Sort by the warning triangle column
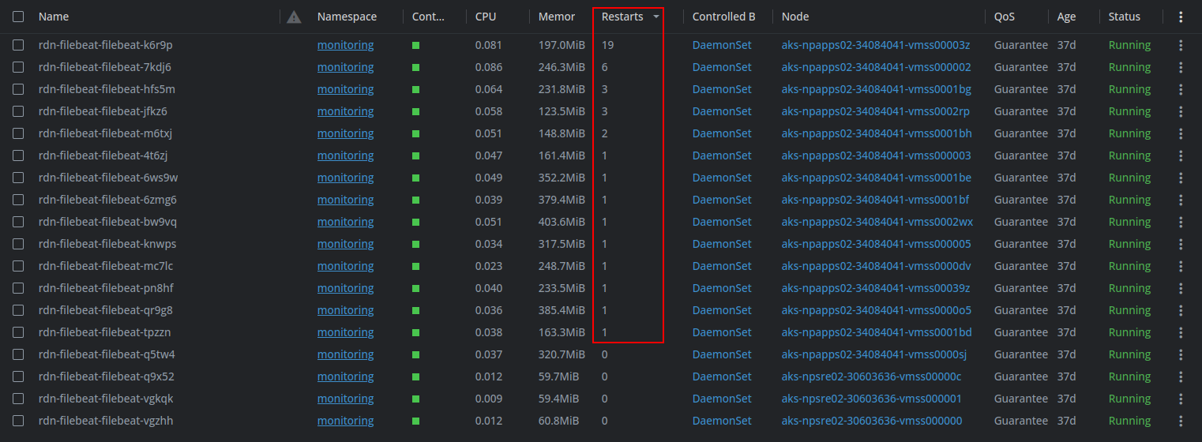 294,17
